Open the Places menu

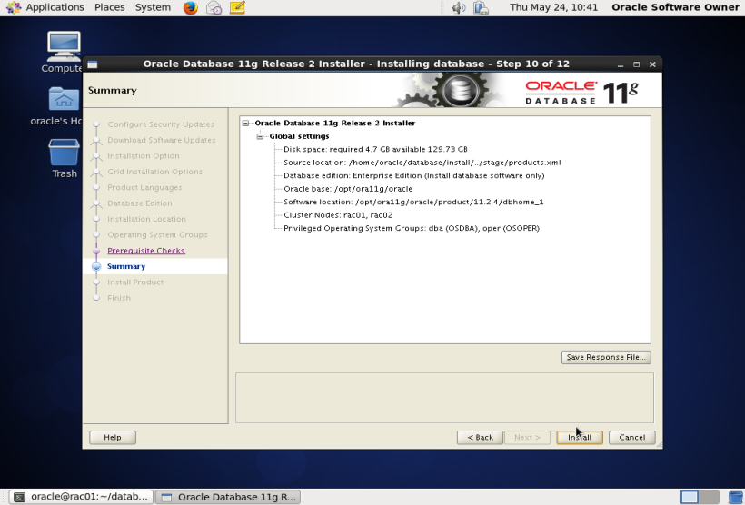click(x=110, y=7)
